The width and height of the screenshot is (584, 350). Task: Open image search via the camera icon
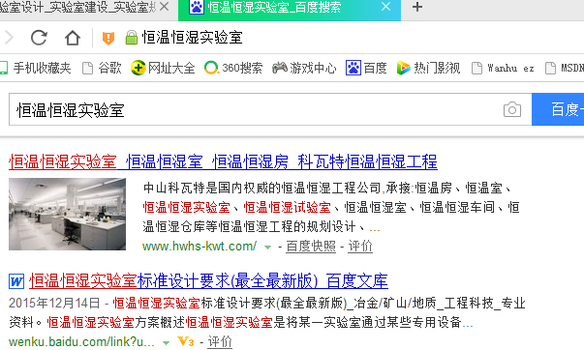(x=512, y=109)
